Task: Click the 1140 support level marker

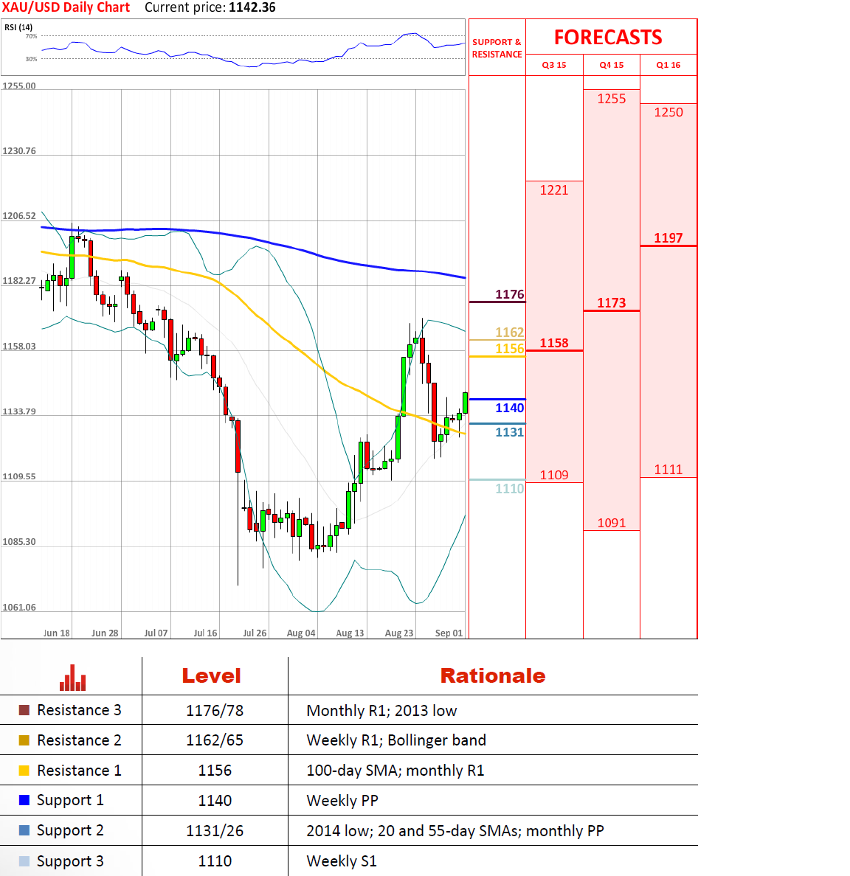Action: point(509,408)
